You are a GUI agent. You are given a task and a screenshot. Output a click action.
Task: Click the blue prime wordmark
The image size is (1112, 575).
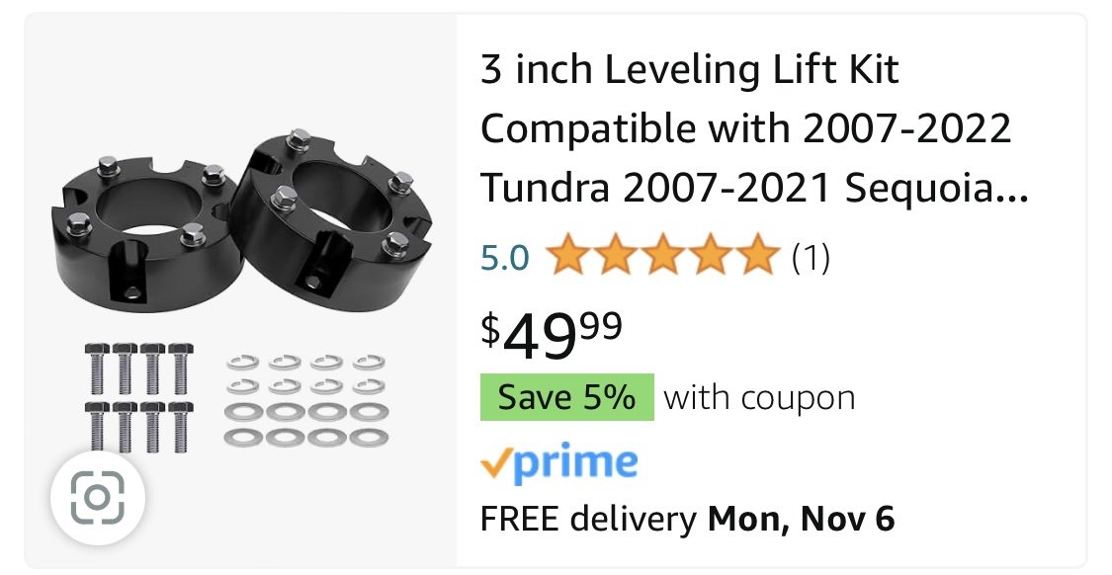pos(573,463)
